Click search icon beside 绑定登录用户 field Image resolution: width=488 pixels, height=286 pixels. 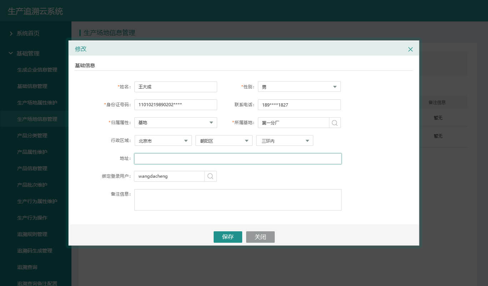click(210, 176)
